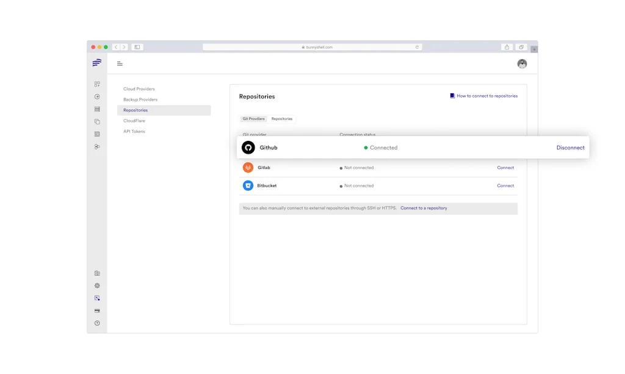Select the highlighted integrations sidebar icon
The width and height of the screenshot is (625, 374).
(x=97, y=298)
